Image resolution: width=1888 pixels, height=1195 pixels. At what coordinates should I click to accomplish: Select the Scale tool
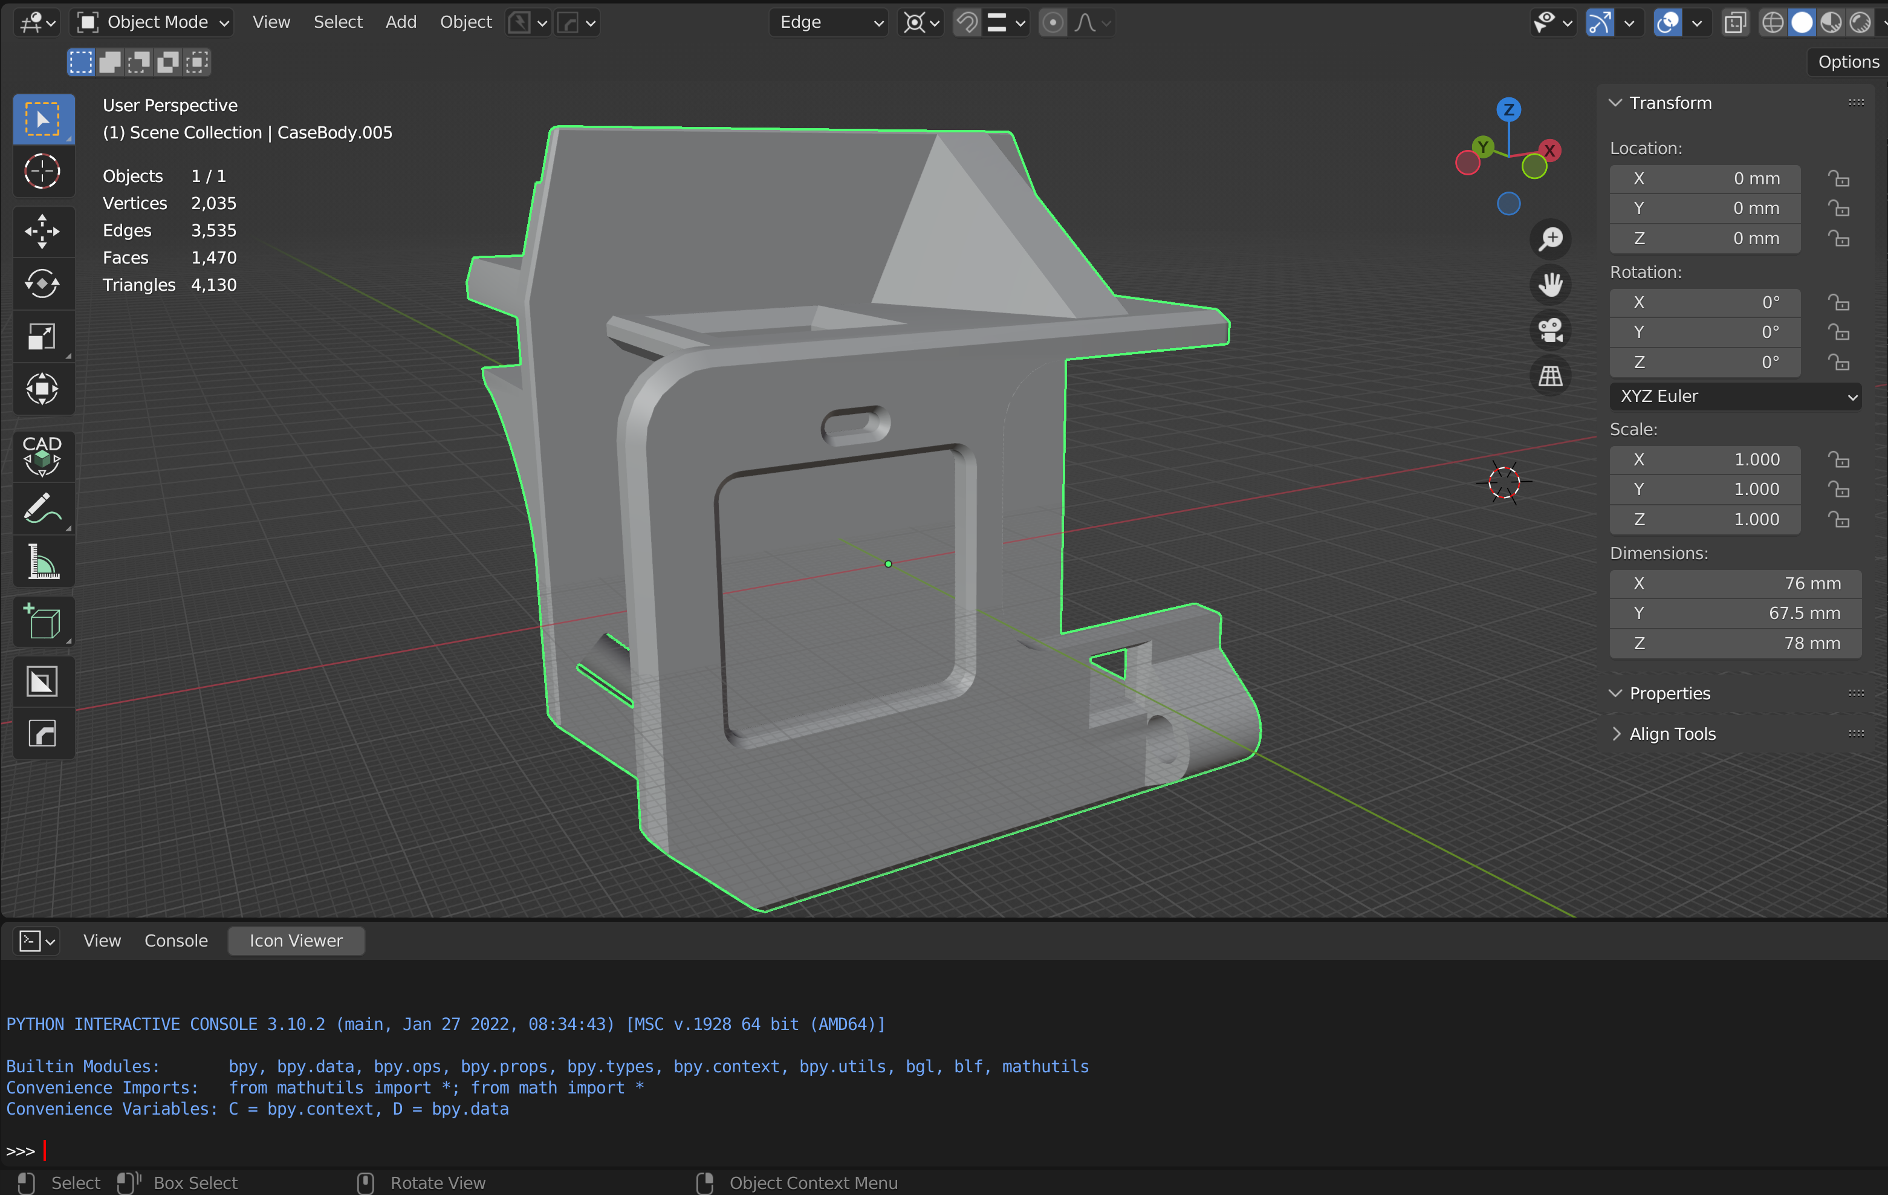(x=43, y=337)
